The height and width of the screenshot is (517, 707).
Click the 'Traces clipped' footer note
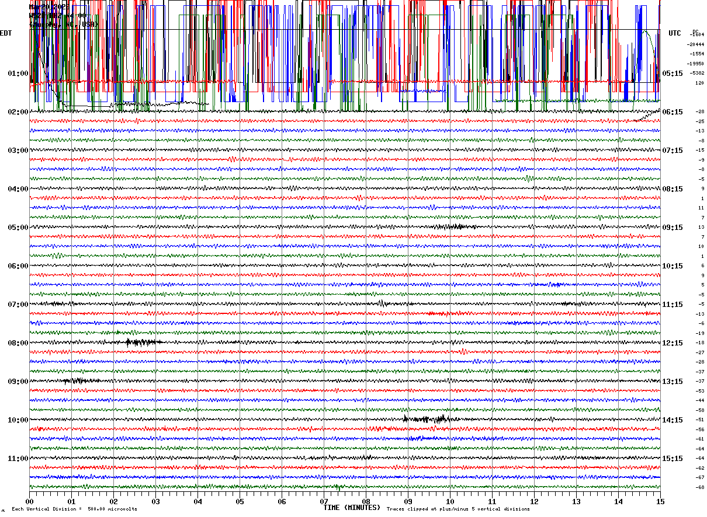click(x=458, y=509)
